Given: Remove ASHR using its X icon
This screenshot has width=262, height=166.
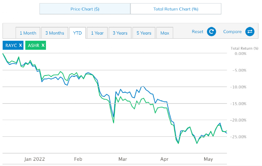Looking at the screenshot, I should 43,45.
